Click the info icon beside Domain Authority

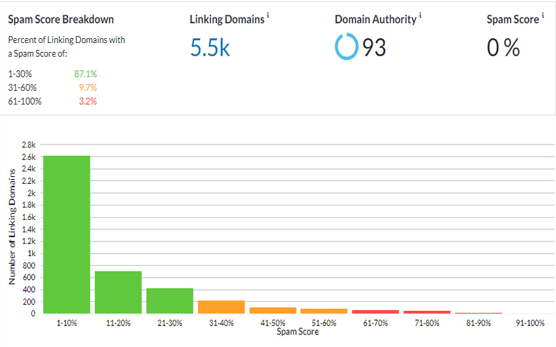[420, 17]
